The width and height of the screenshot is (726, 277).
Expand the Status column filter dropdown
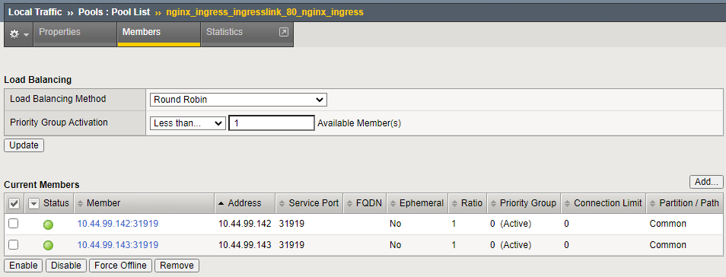click(33, 203)
